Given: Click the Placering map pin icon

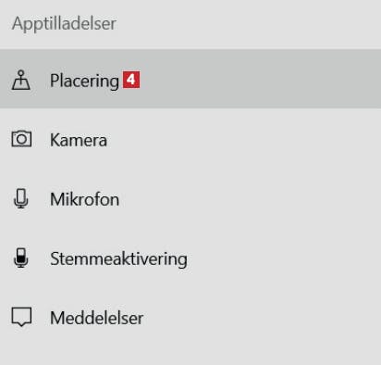Looking at the screenshot, I should click(21, 81).
